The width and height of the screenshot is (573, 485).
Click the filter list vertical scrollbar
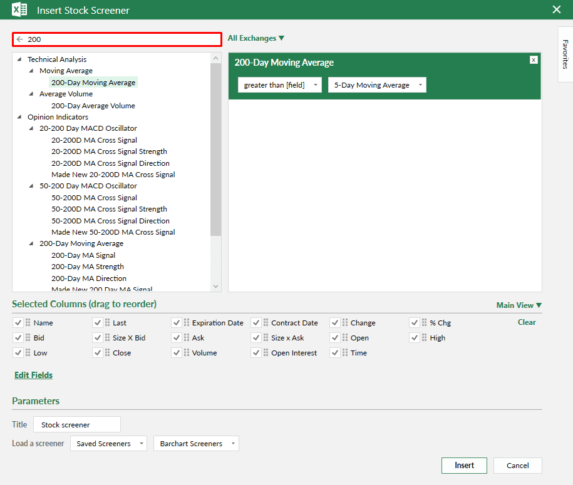(x=216, y=150)
